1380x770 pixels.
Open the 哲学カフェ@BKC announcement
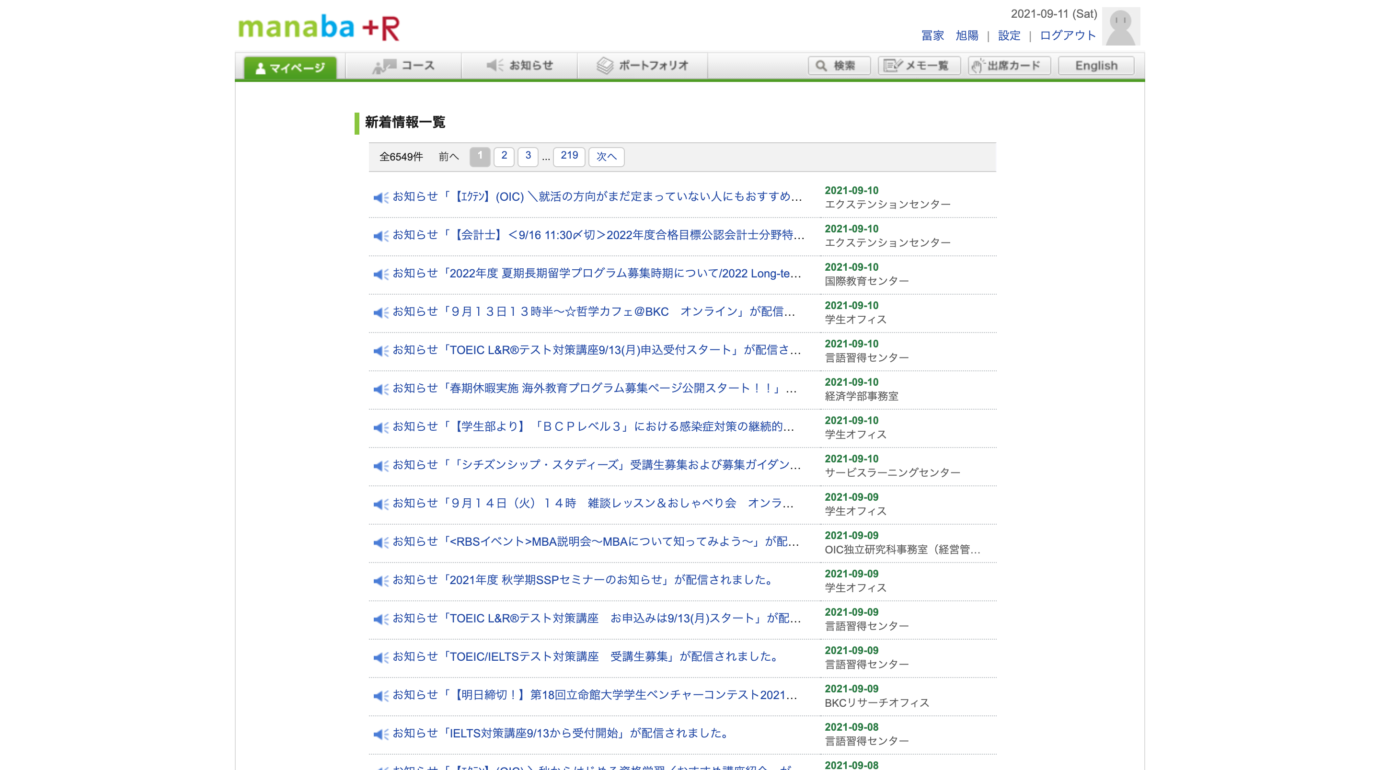(589, 312)
